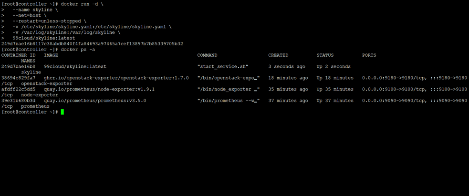Click the long container hash output line
The width and height of the screenshot is (469, 196).
click(92, 44)
